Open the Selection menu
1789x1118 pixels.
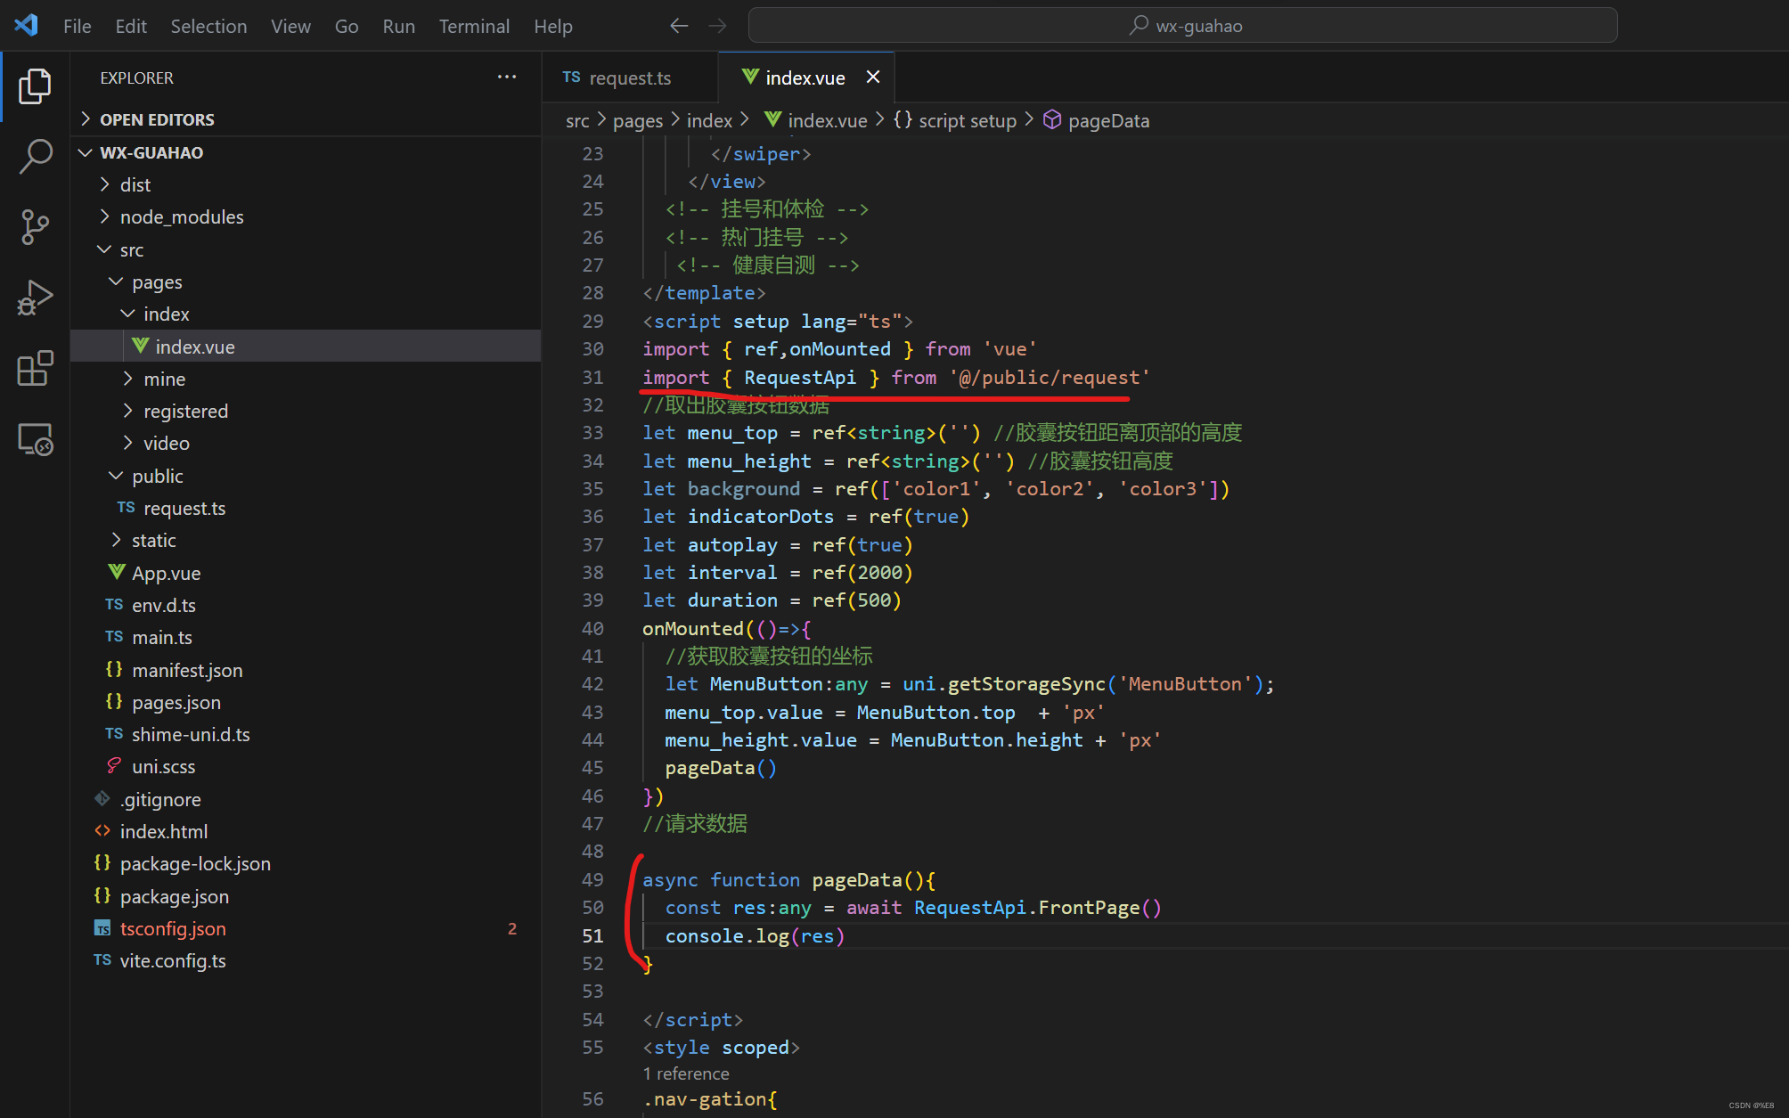coord(208,26)
